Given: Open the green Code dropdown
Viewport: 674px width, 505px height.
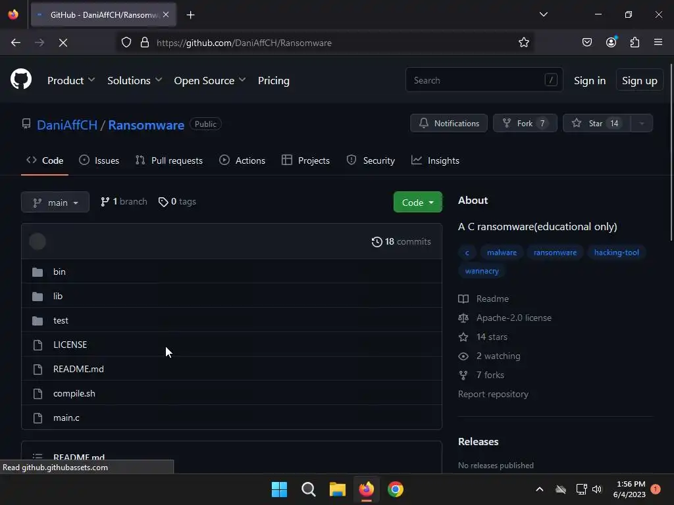Looking at the screenshot, I should pyautogui.click(x=418, y=203).
